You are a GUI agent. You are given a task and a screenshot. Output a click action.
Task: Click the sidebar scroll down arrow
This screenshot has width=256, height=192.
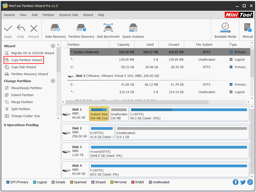[58, 118]
